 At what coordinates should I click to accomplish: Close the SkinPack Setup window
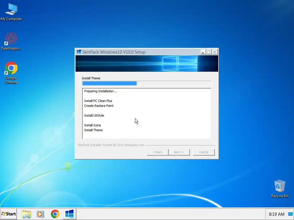point(215,52)
